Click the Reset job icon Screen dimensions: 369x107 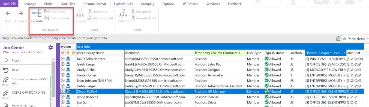[x=6, y=70]
